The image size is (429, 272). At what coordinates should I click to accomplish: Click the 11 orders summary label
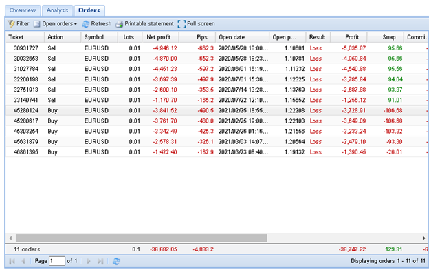[27, 249]
